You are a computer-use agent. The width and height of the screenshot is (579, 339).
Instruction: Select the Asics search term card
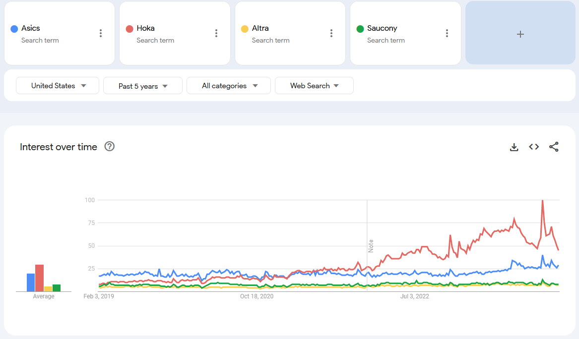[60, 33]
